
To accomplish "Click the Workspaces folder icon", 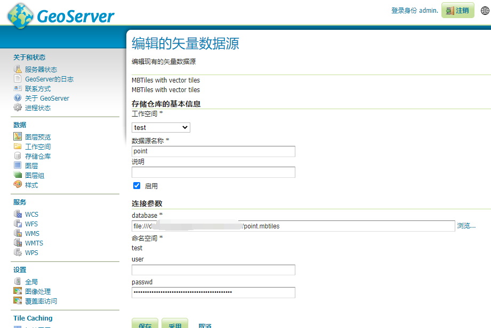I will coord(18,146).
